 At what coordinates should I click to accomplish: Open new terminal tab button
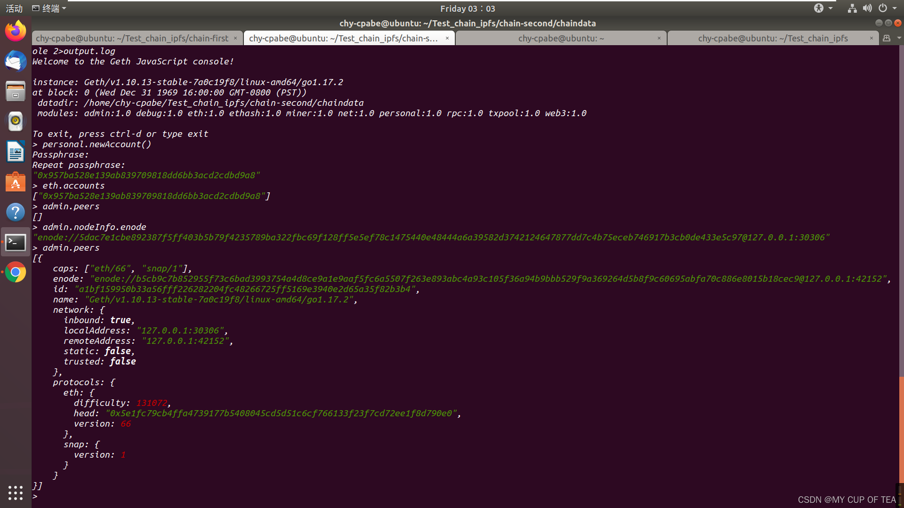pos(887,38)
